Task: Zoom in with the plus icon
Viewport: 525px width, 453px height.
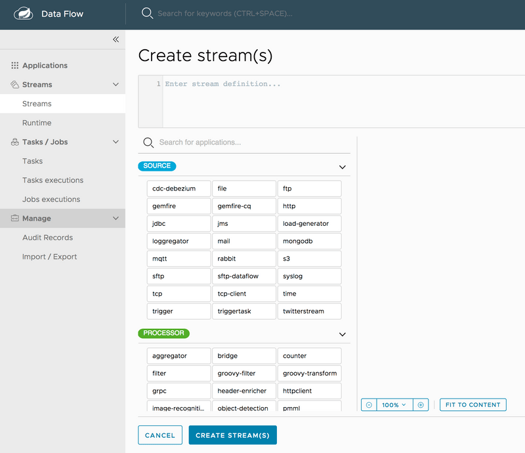Action: 420,404
